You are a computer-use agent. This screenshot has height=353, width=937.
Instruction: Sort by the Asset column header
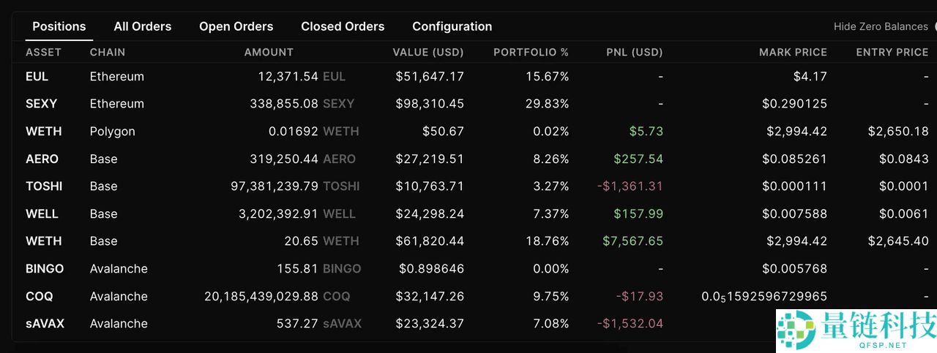(43, 53)
